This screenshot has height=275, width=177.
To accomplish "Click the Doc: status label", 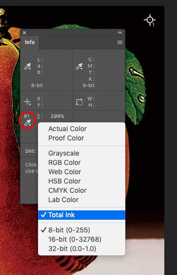I will coord(31,151).
